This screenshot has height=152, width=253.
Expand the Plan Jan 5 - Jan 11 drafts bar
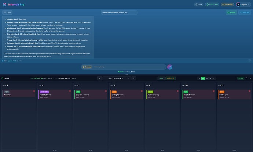click(13, 61)
